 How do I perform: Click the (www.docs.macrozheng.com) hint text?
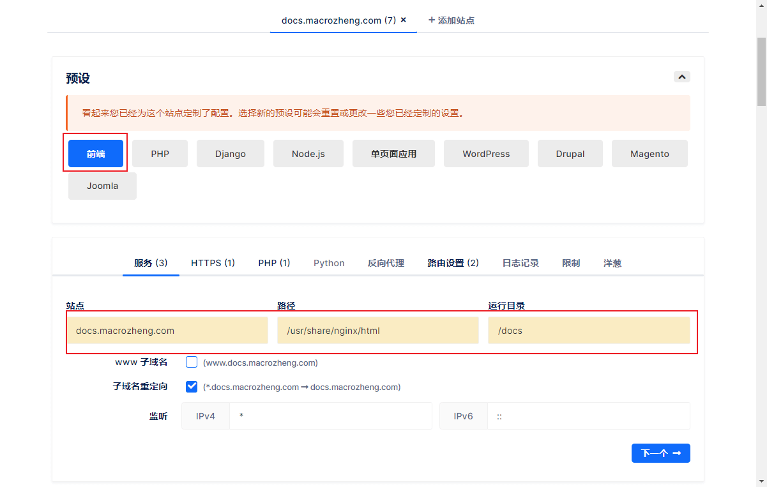261,363
